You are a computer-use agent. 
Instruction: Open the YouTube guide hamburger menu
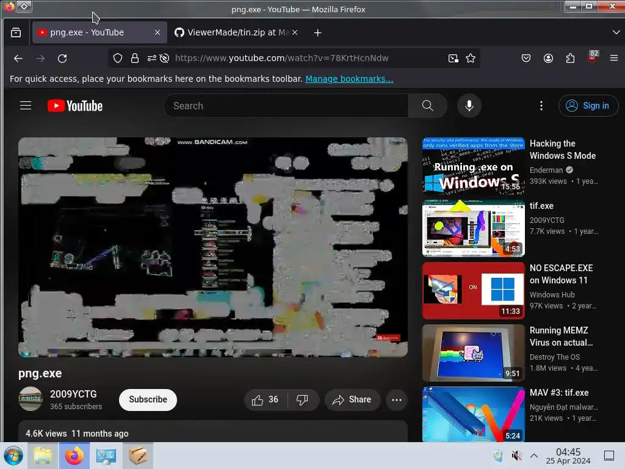coord(26,106)
